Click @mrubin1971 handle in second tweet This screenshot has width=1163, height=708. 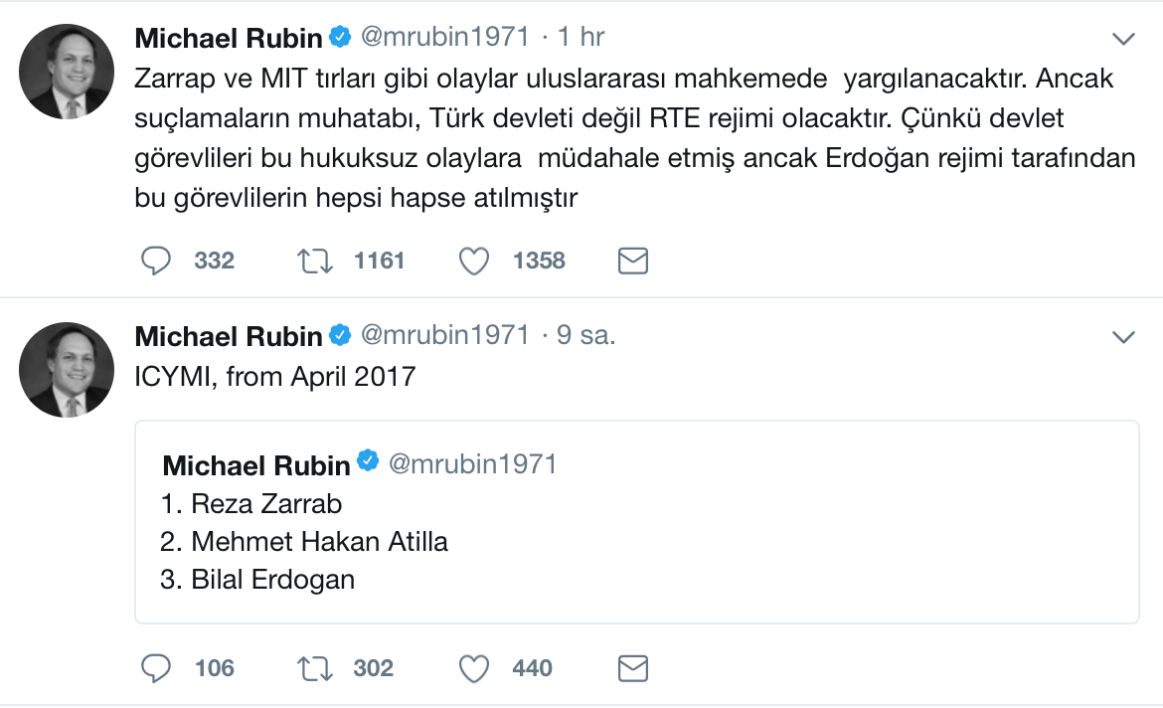[x=444, y=336]
